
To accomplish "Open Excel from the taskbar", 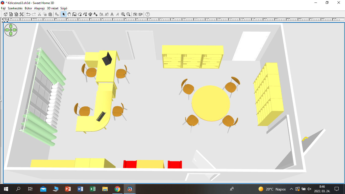I will (x=92, y=189).
